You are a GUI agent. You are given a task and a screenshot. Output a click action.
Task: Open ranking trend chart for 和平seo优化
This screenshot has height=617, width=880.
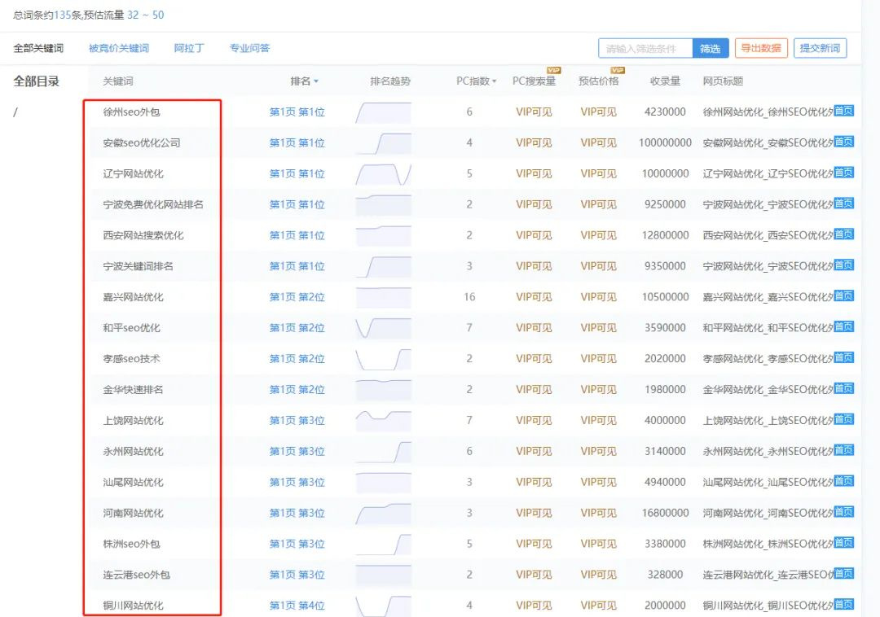(x=383, y=328)
